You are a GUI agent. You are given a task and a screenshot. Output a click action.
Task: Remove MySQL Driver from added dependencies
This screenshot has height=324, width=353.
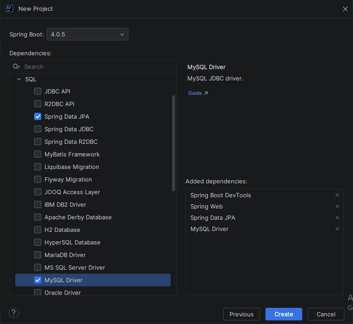(x=337, y=229)
